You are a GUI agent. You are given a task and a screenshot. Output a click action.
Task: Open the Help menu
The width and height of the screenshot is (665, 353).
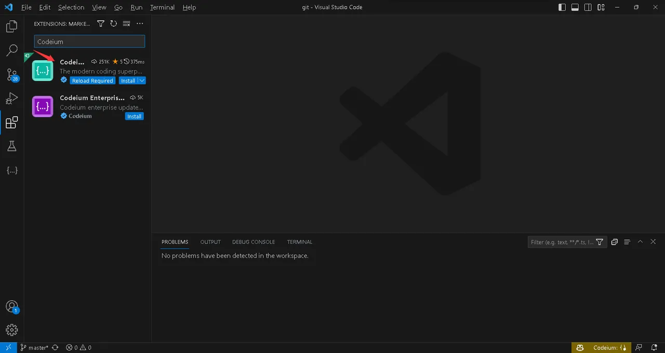(x=190, y=7)
